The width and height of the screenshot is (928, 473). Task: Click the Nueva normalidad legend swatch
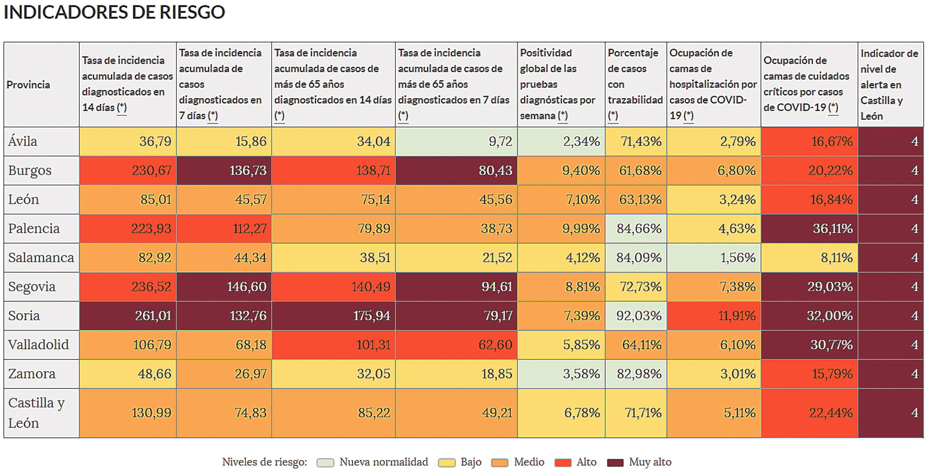coord(325,462)
